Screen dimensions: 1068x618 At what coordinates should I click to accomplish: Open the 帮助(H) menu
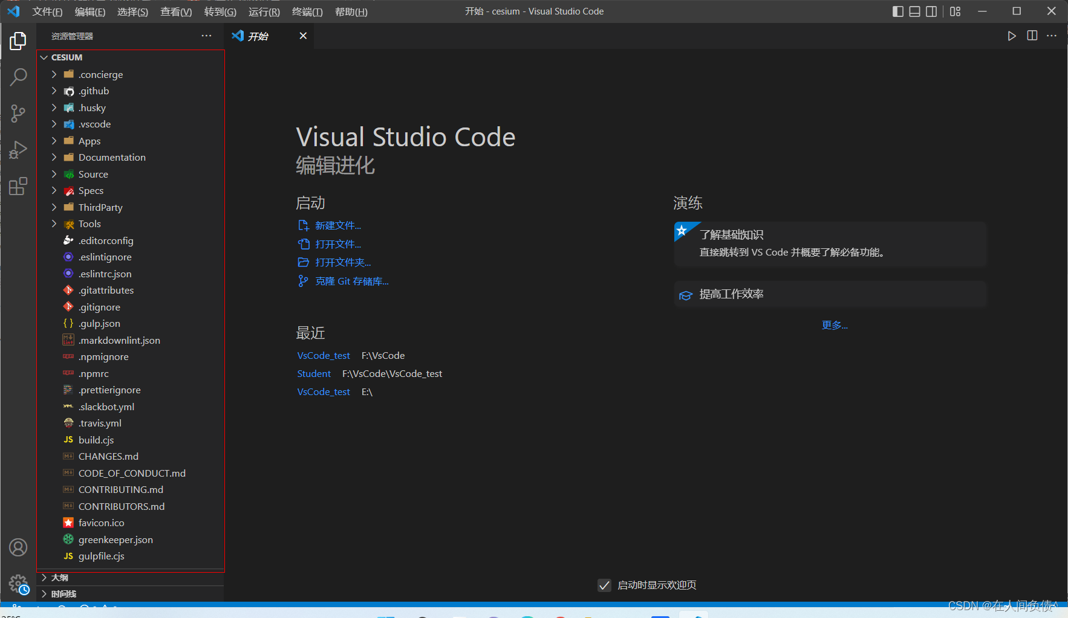coord(351,11)
